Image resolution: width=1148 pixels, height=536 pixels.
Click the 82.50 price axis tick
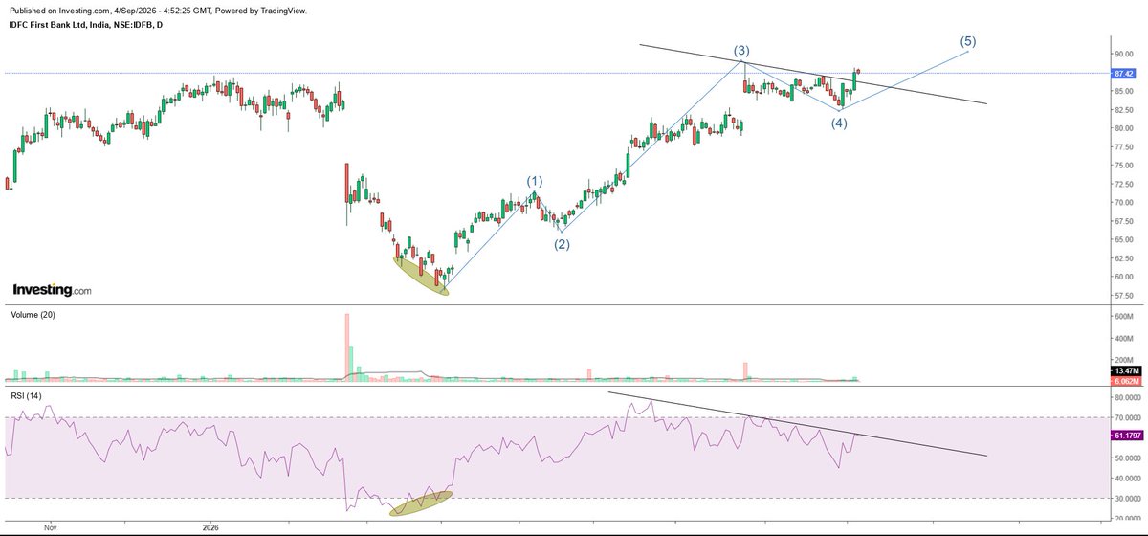coord(1123,110)
